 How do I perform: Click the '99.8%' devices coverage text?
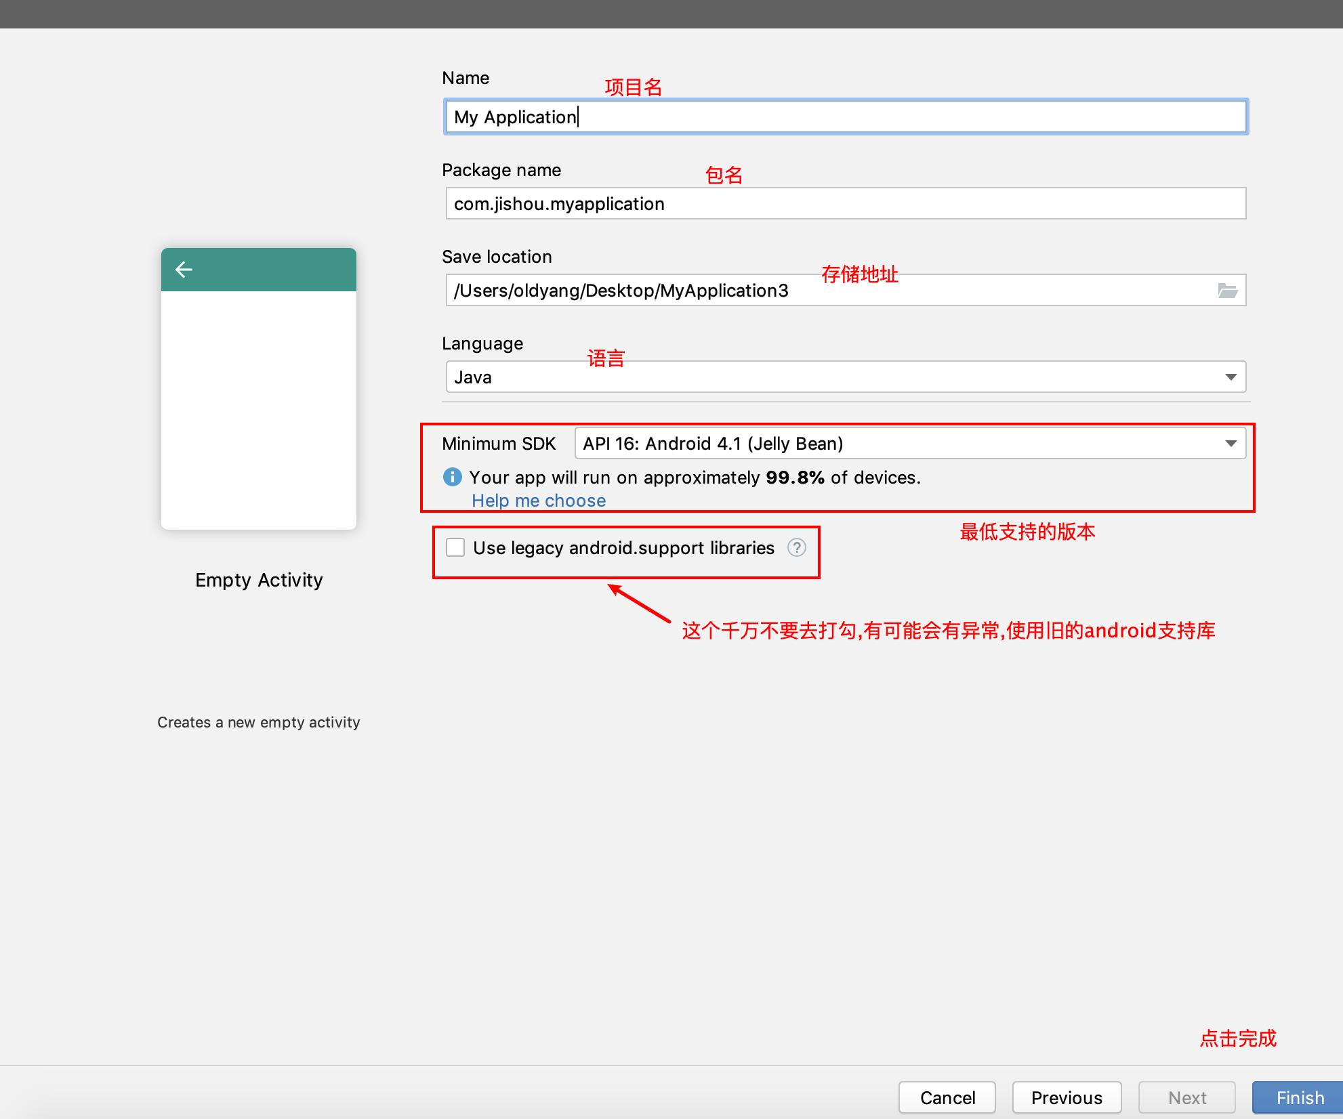point(795,478)
